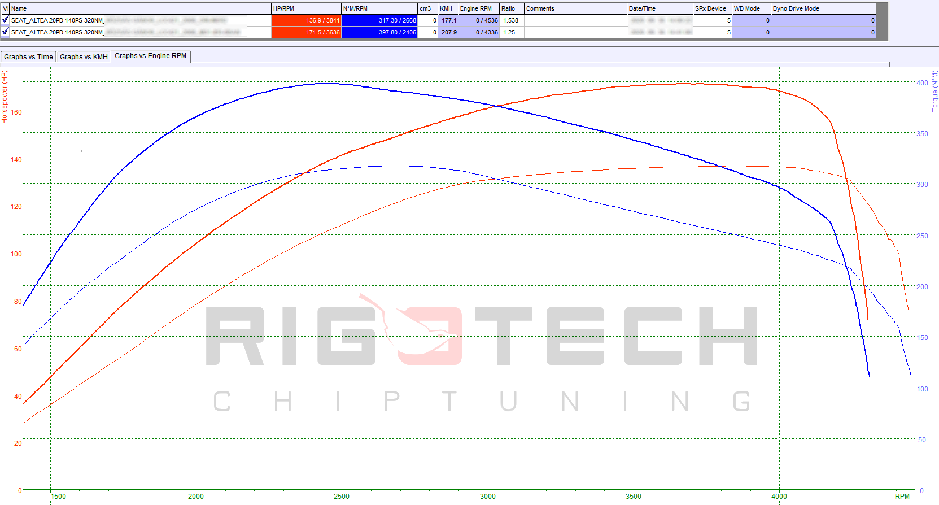Image resolution: width=939 pixels, height=505 pixels.
Task: Switch to Graphs vs Time tab
Action: coord(28,57)
